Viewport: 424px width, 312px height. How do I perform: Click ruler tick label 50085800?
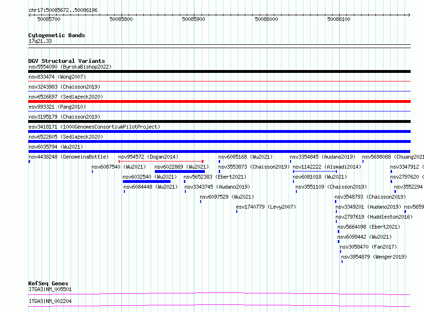click(x=121, y=19)
